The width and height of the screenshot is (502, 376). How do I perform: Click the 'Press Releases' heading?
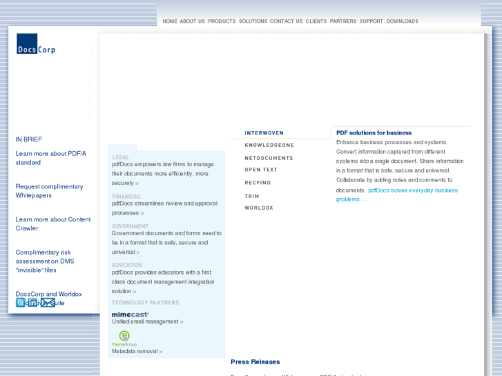[x=255, y=362]
